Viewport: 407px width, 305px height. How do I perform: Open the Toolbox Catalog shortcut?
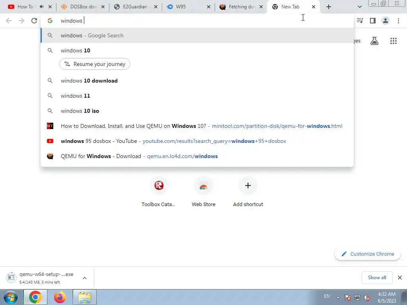pos(159,192)
